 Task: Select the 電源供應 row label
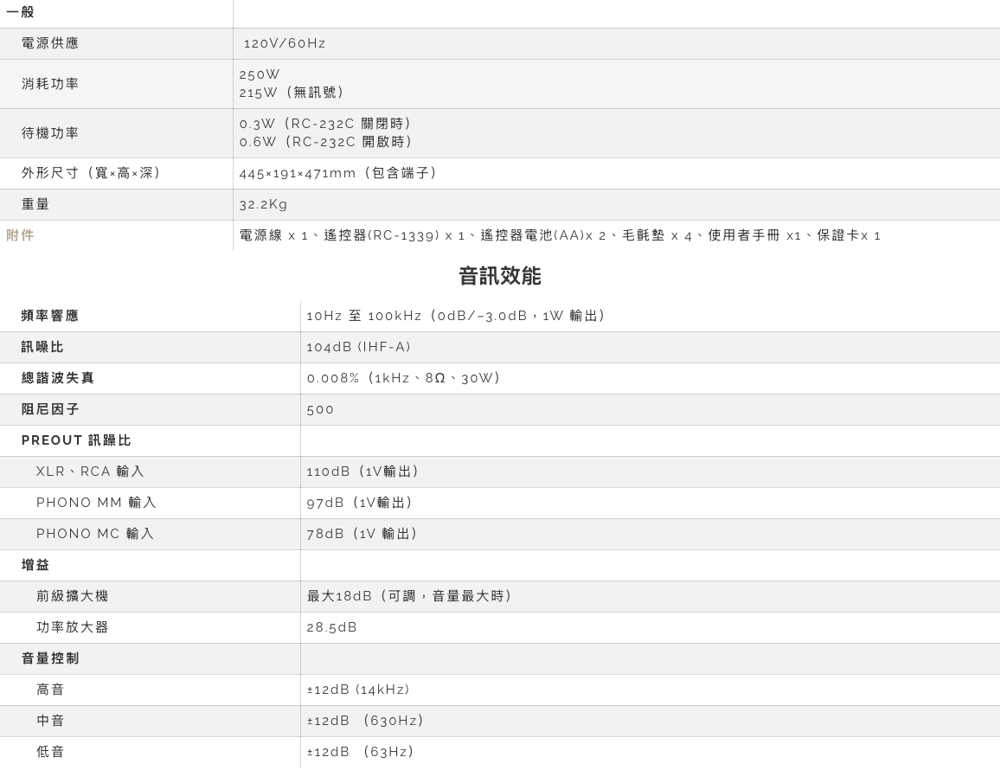[49, 43]
